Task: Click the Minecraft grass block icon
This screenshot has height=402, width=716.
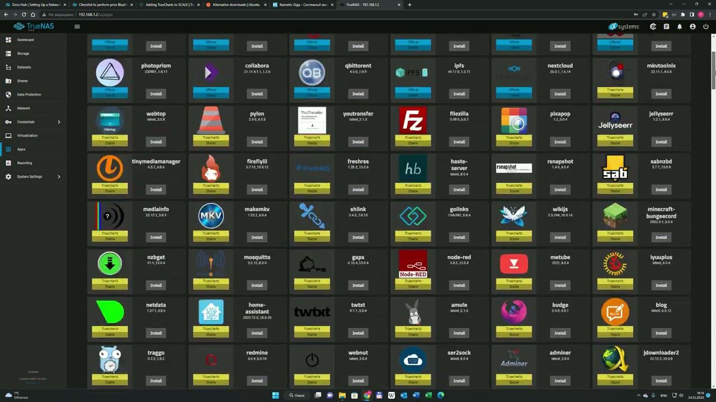Action: pyautogui.click(x=615, y=216)
